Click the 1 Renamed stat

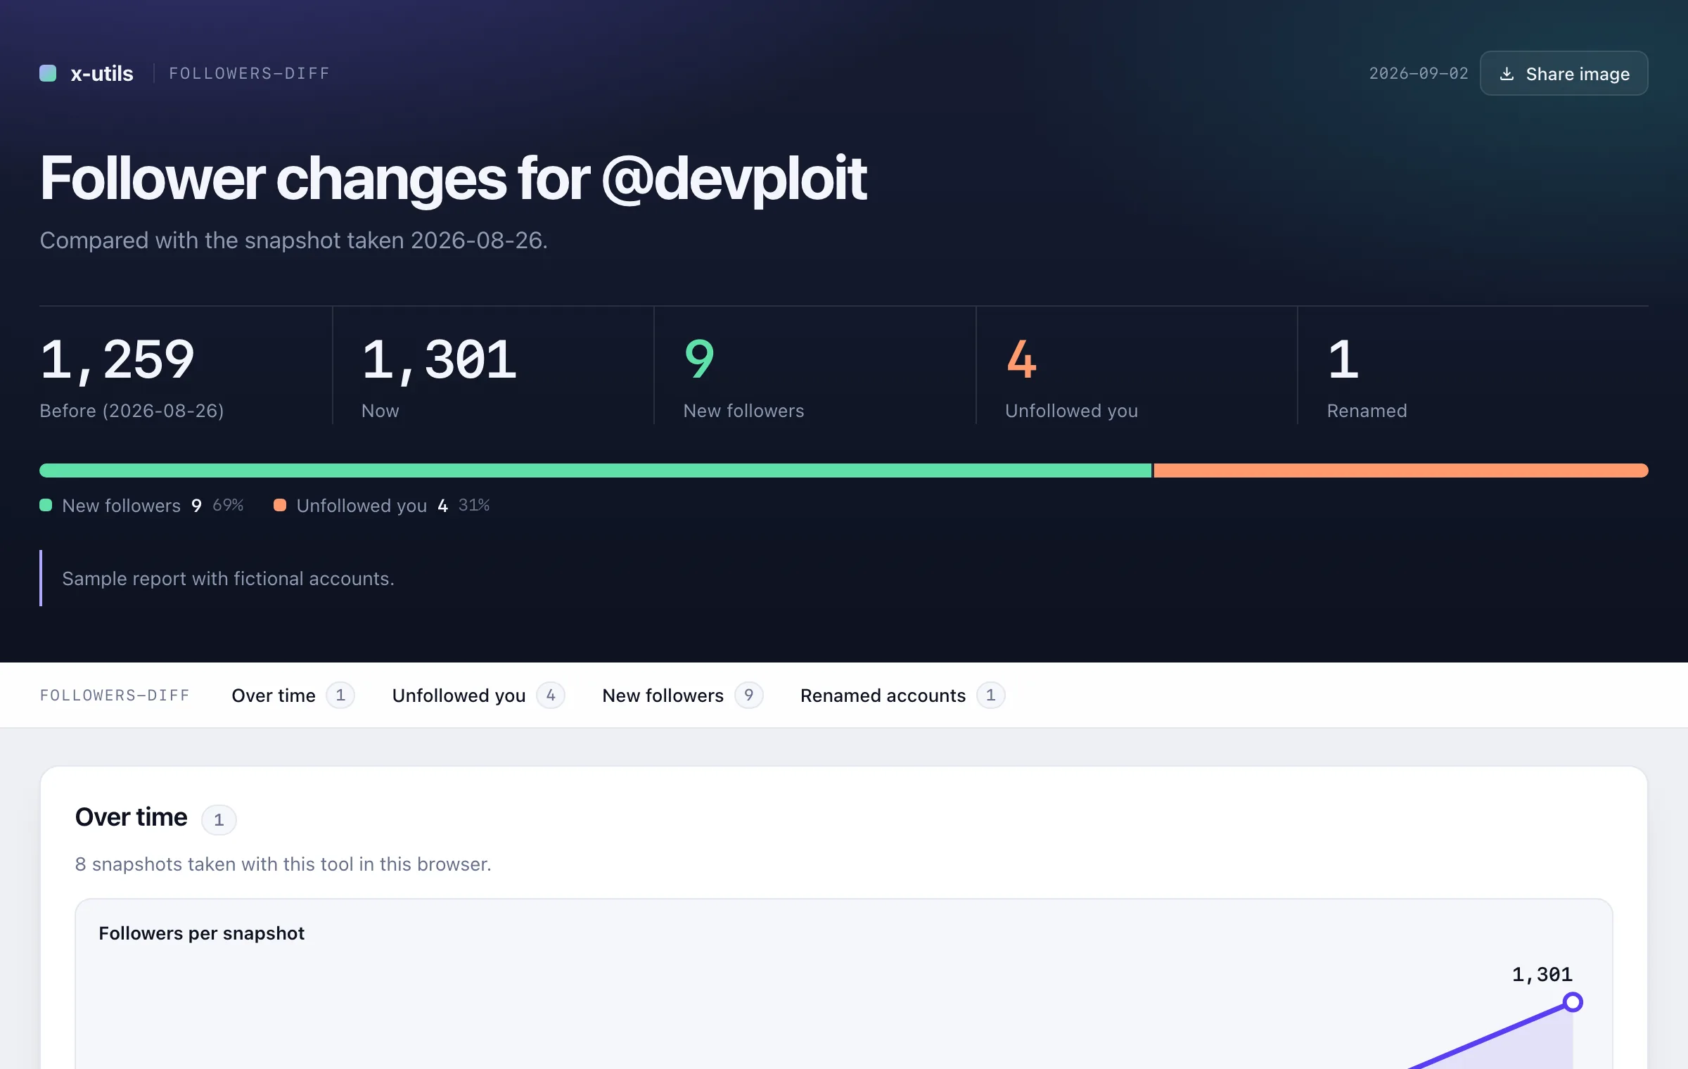[x=1343, y=359]
